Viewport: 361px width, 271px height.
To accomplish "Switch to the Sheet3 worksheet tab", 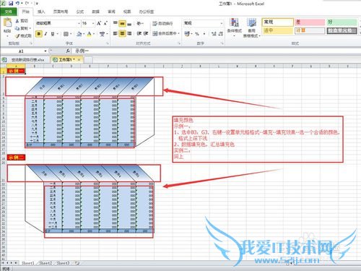I will point(63,263).
